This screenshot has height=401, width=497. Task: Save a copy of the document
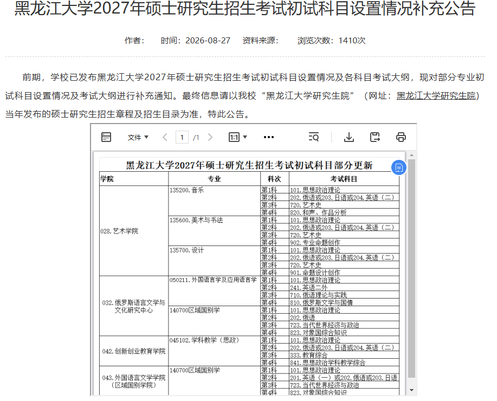tap(375, 137)
